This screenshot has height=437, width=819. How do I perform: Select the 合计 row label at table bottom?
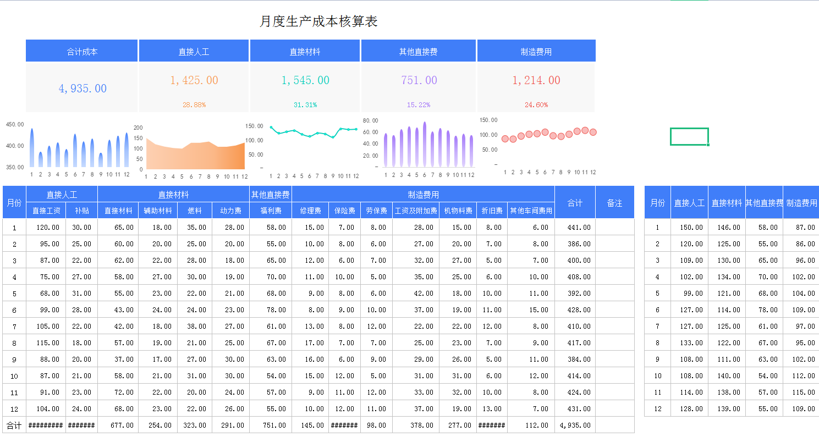click(x=14, y=425)
